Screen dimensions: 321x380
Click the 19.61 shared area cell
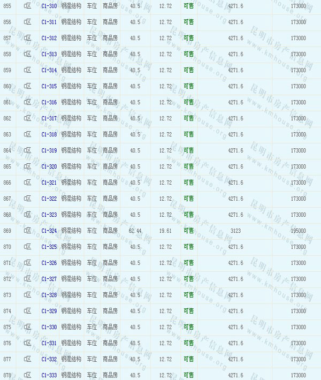165,231
